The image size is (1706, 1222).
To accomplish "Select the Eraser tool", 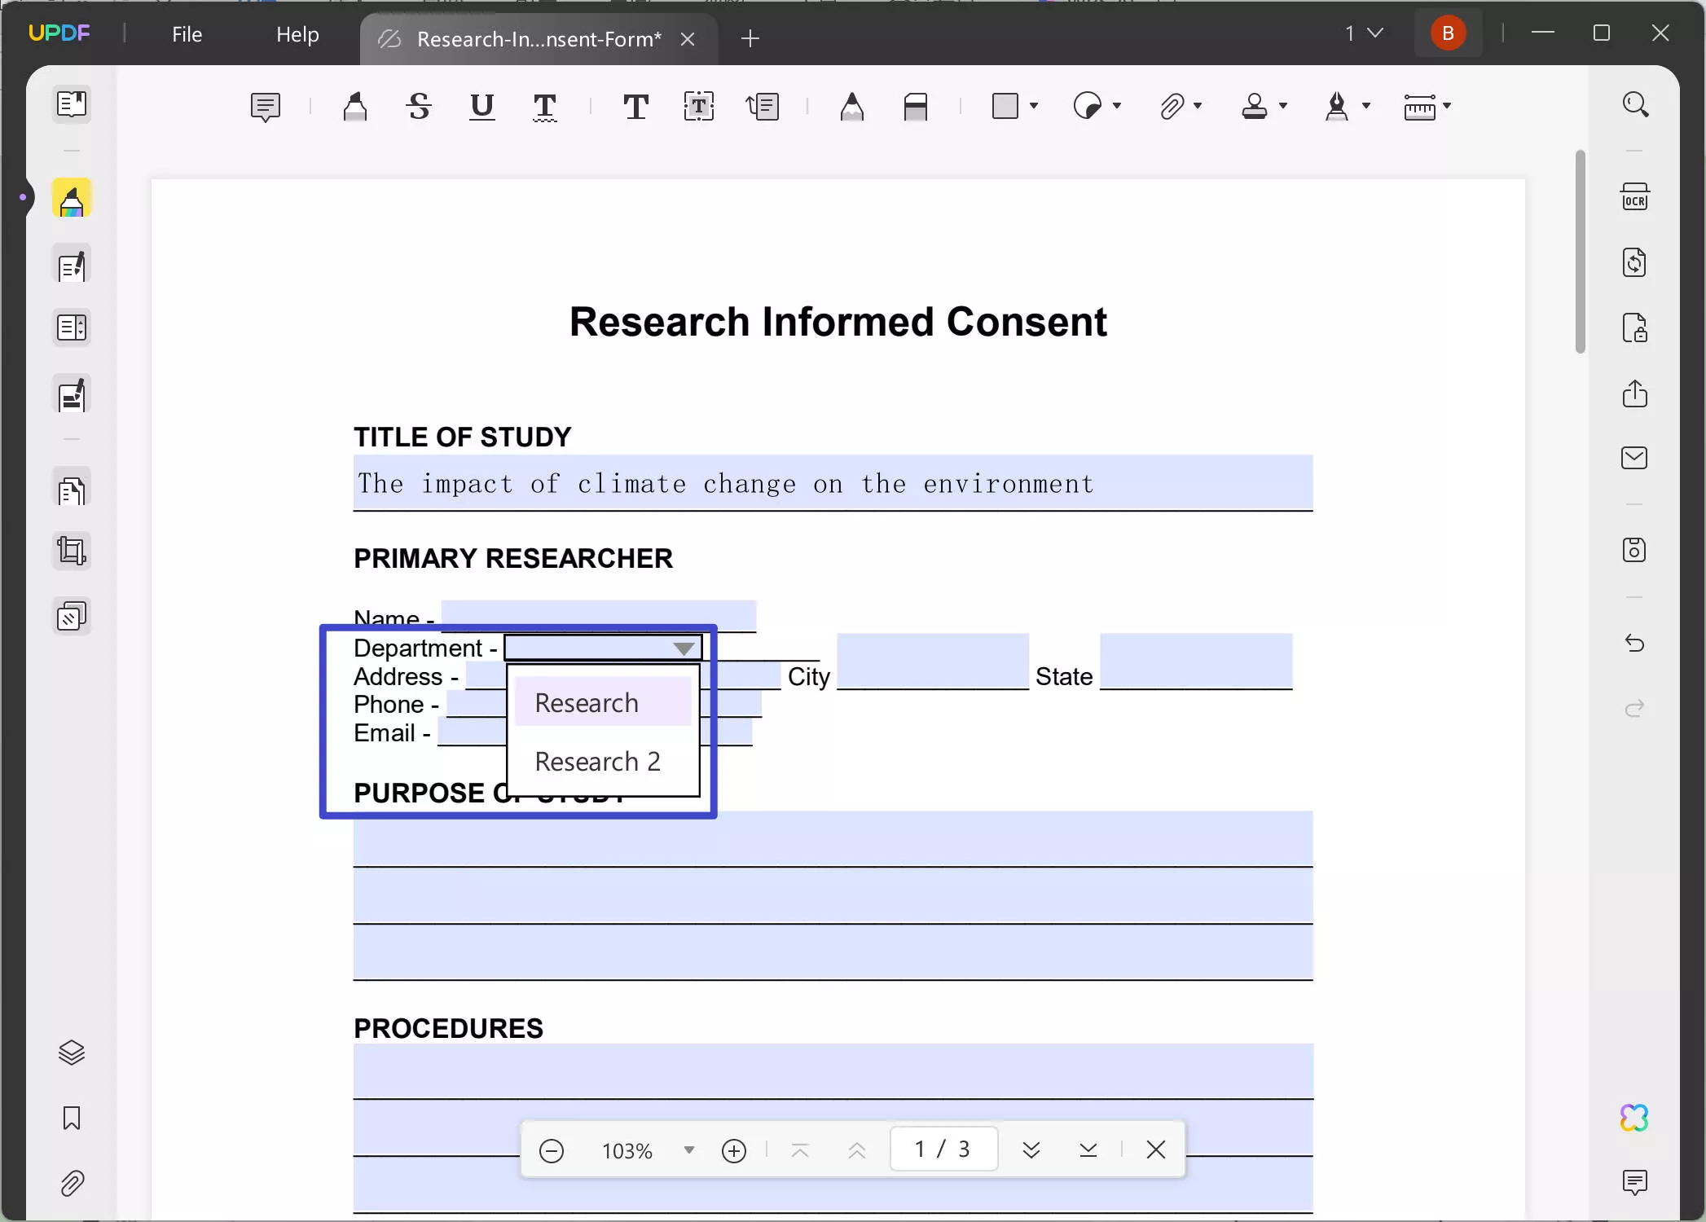I will (916, 106).
